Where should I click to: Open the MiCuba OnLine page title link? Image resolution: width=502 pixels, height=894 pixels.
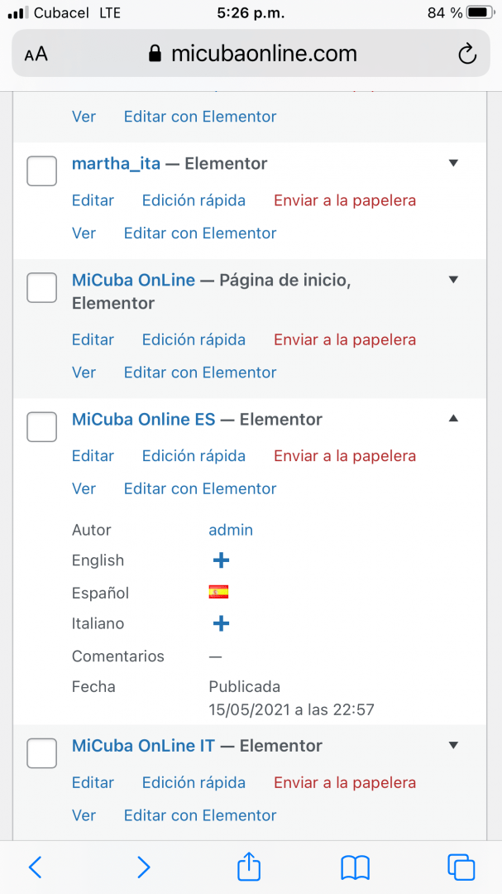point(133,280)
